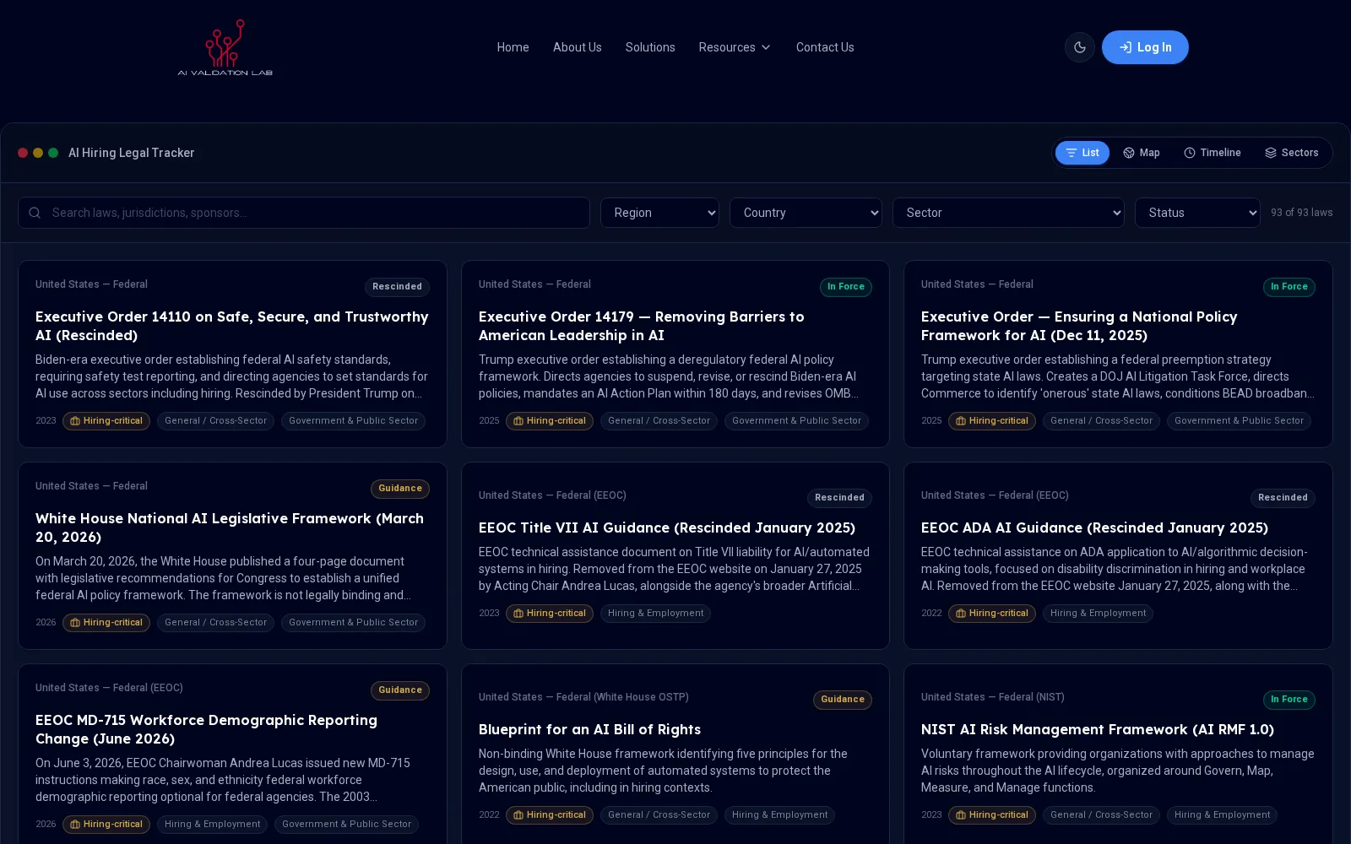Image resolution: width=1351 pixels, height=844 pixels.
Task: Click General / Cross-Sector tag on Blueprint card
Action: pos(659,815)
